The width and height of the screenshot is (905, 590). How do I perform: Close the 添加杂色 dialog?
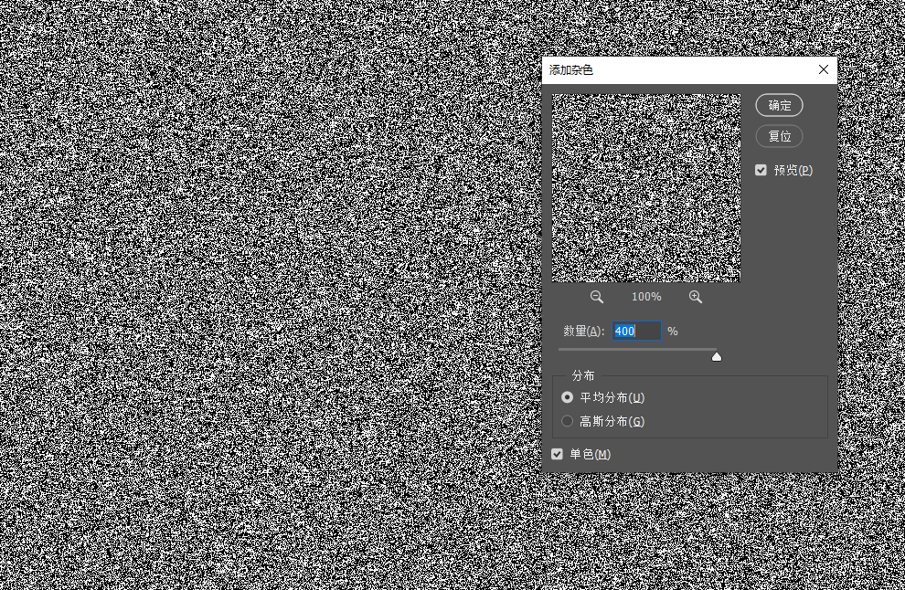coord(824,69)
